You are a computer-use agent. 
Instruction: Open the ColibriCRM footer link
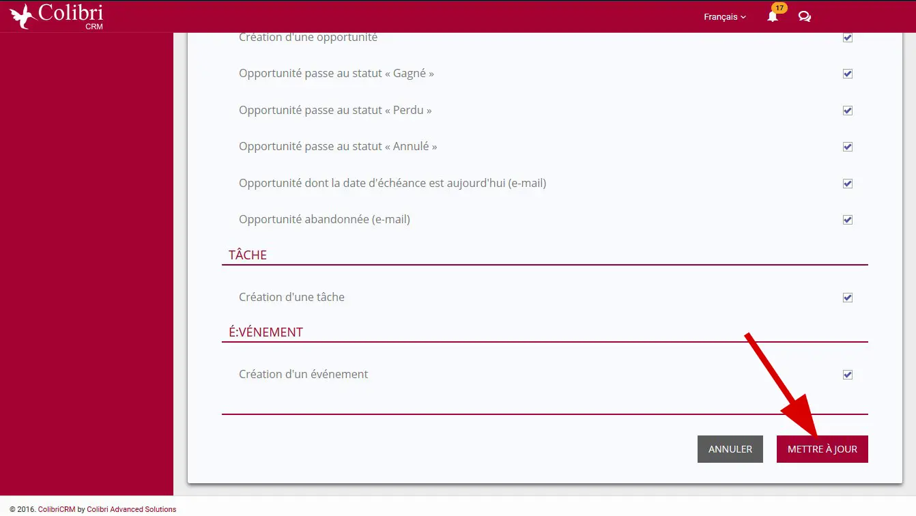(57, 509)
